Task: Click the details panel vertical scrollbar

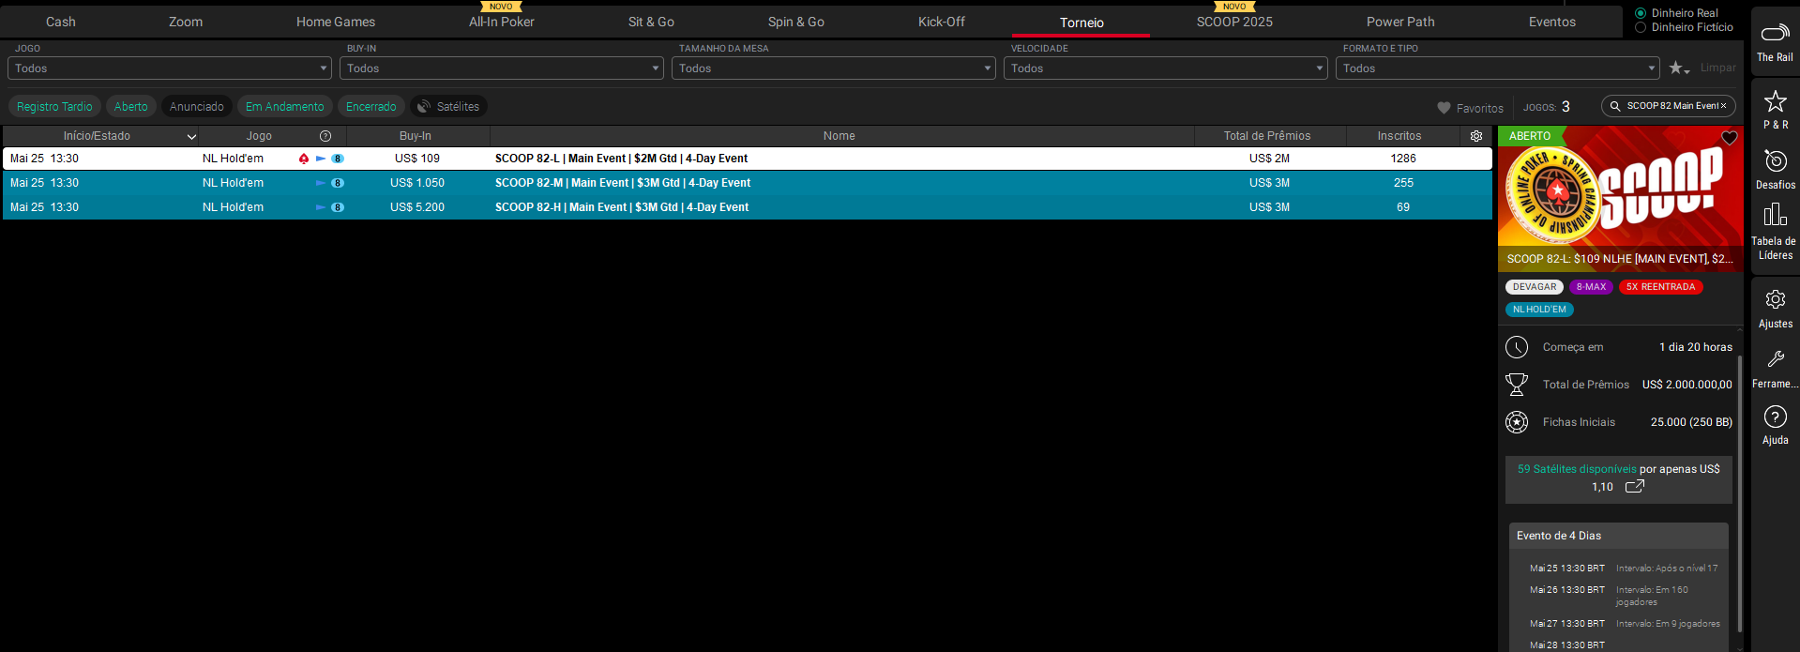Action: click(x=1740, y=493)
